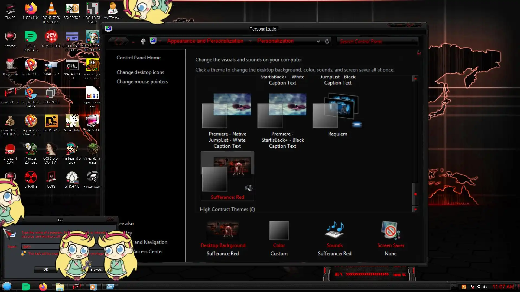This screenshot has width=520, height=292.
Task: Open the Peggle Deluxe desktop icon
Action: click(x=31, y=65)
